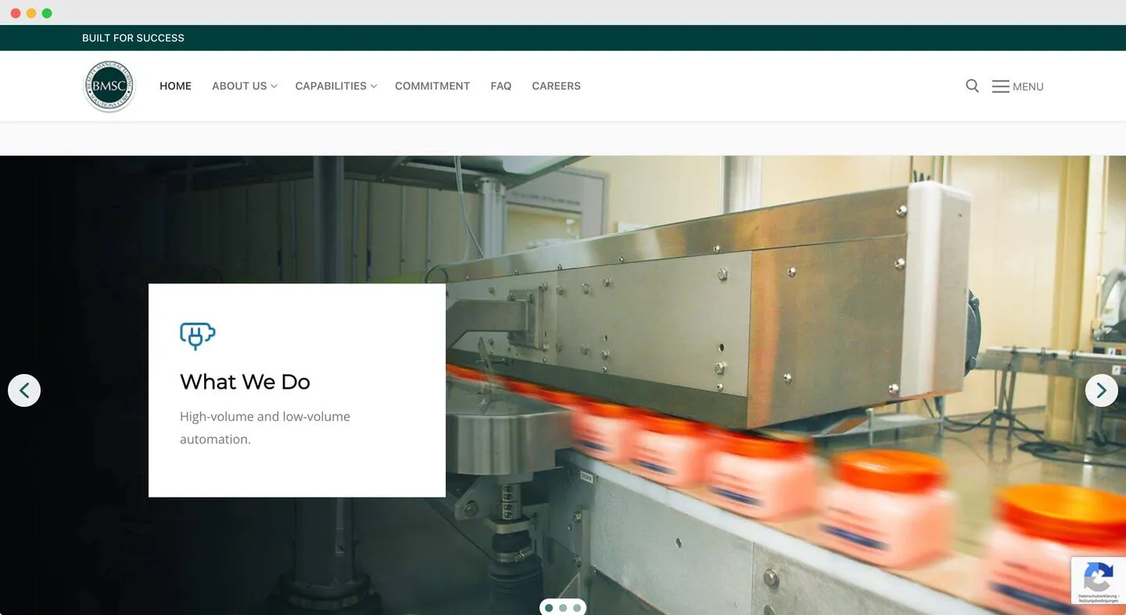Go to previous slide with left arrow
The width and height of the screenshot is (1126, 615).
pyautogui.click(x=24, y=390)
